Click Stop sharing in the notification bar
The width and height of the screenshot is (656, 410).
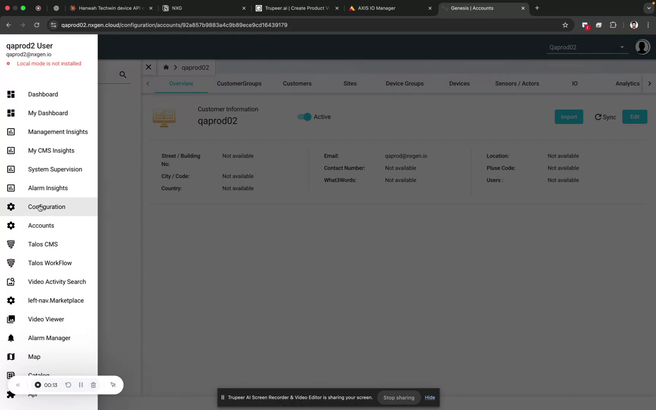(399, 397)
